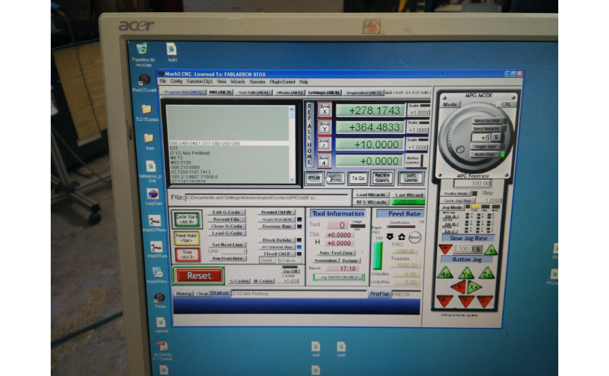The height and width of the screenshot is (376, 609).
Task: Click the G-code list scrollbar up arrow
Action: (x=292, y=110)
